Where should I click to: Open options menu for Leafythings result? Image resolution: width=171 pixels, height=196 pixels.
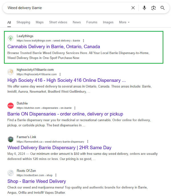(84, 41)
